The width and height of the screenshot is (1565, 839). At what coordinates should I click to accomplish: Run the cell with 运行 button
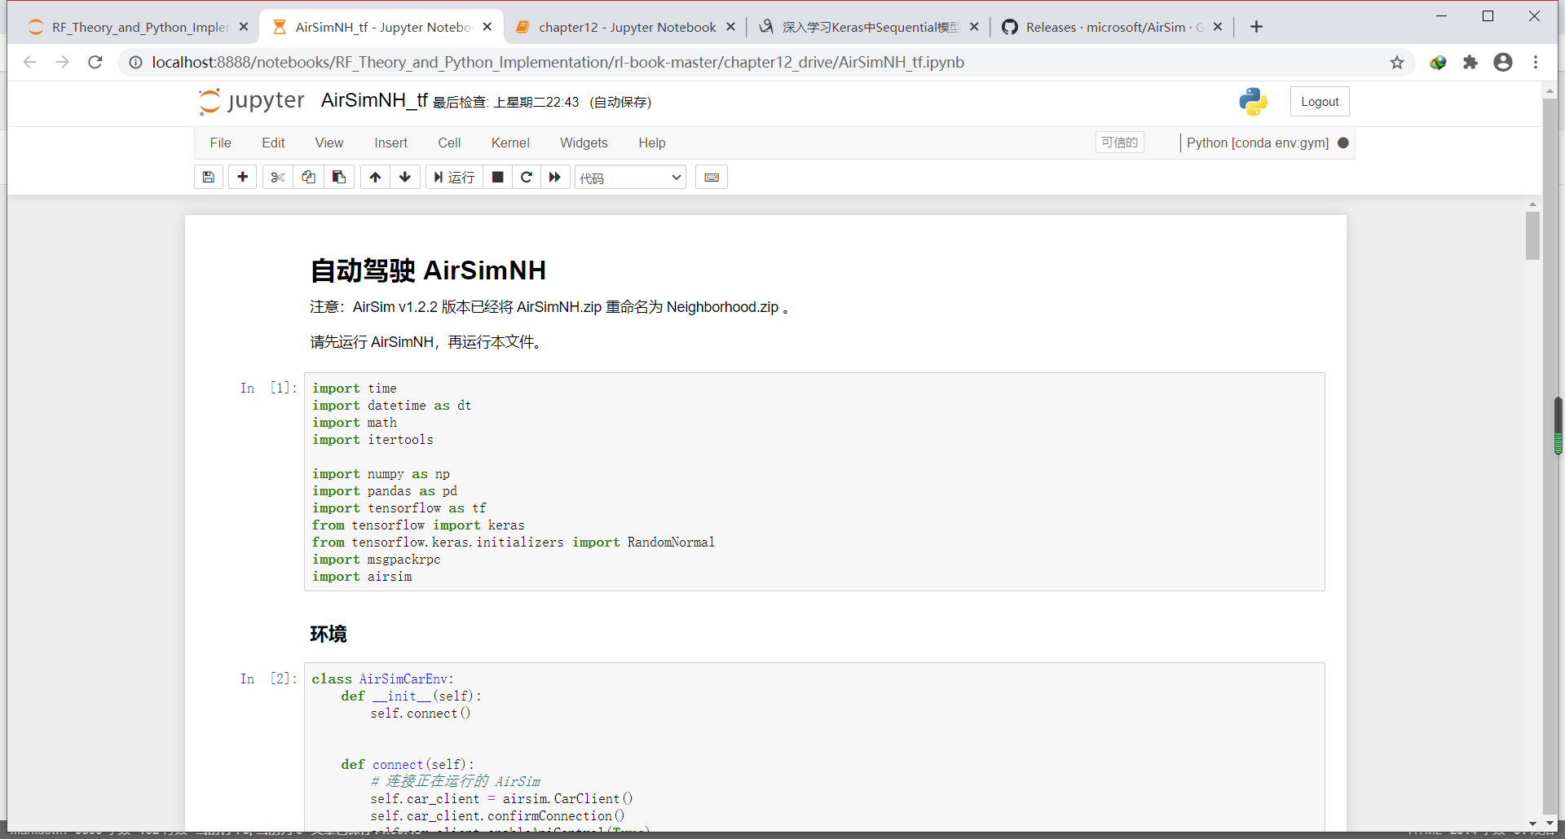click(454, 177)
